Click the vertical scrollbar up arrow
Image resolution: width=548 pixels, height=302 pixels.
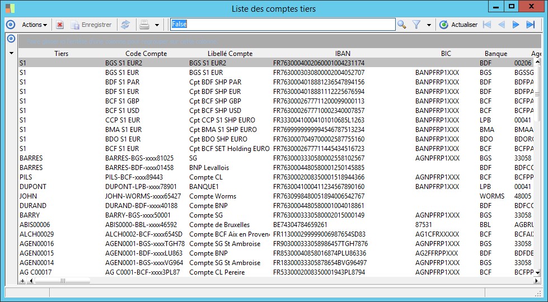[x=537, y=62]
